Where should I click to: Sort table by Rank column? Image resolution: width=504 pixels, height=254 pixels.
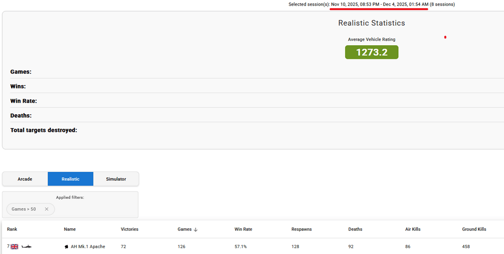[x=12, y=229]
